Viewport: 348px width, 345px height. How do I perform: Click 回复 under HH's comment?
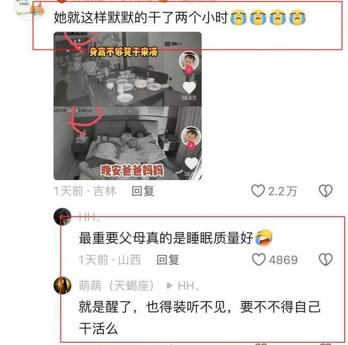coord(168,260)
